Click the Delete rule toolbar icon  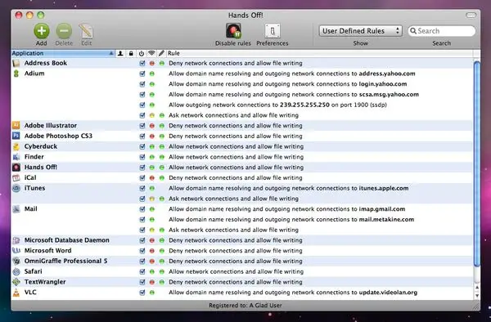coord(64,30)
